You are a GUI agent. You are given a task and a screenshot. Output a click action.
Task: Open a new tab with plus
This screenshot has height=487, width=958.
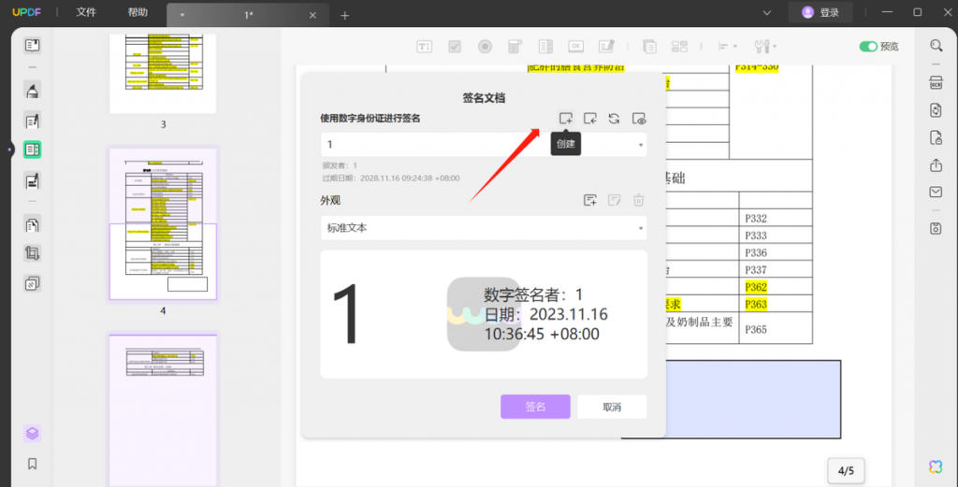(344, 15)
